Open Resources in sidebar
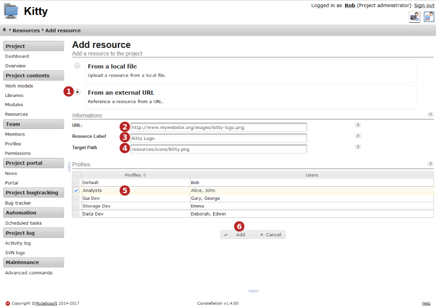Image resolution: width=436 pixels, height=307 pixels. coord(16,114)
